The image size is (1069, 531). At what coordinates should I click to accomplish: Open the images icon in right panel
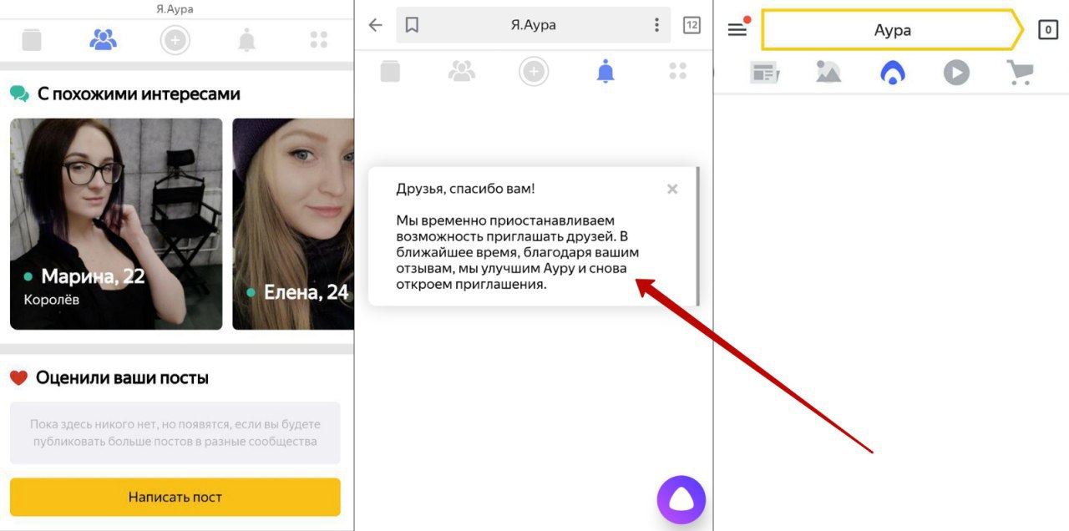click(x=828, y=73)
